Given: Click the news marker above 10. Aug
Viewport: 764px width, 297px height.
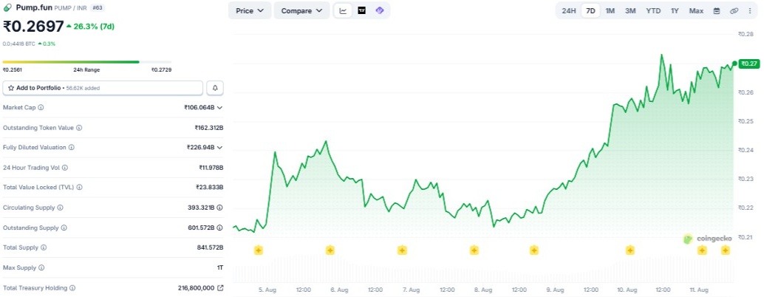Looking at the screenshot, I should pyautogui.click(x=630, y=250).
